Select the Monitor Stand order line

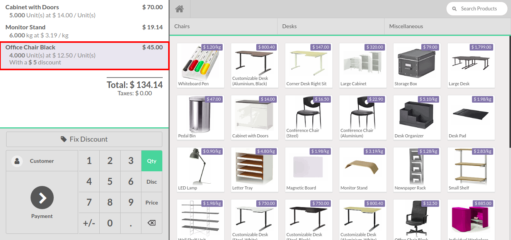pyautogui.click(x=84, y=31)
